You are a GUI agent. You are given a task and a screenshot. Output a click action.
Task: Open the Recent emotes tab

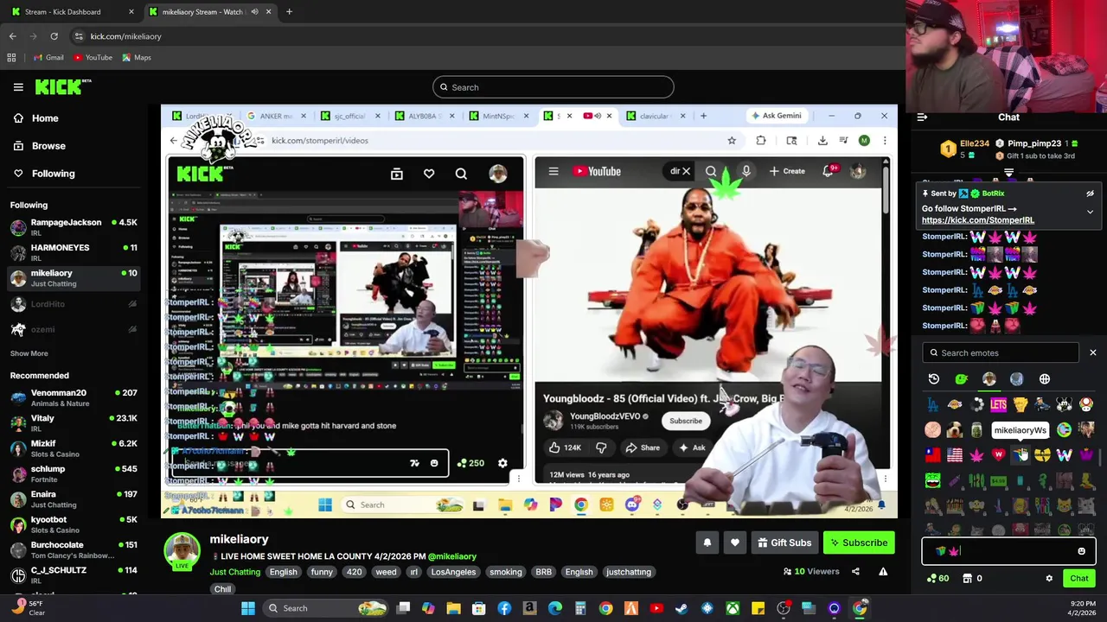pyautogui.click(x=934, y=379)
